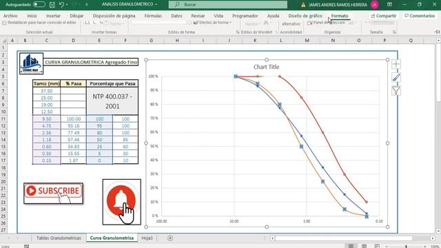Select the Tamiz (mm) header cell
This screenshot has height=248, width=441.
[46, 83]
